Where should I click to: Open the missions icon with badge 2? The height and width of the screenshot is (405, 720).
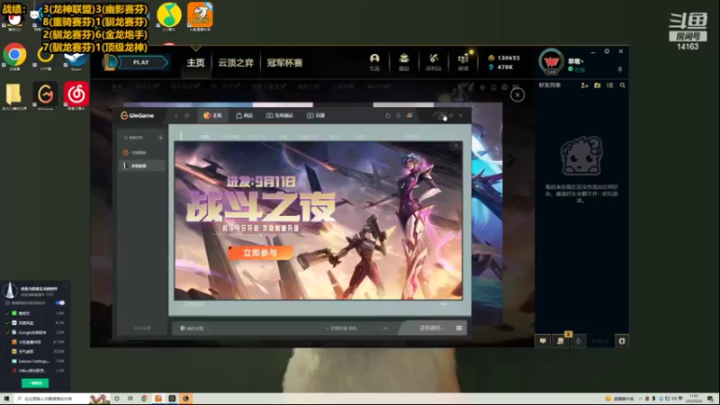tap(561, 341)
